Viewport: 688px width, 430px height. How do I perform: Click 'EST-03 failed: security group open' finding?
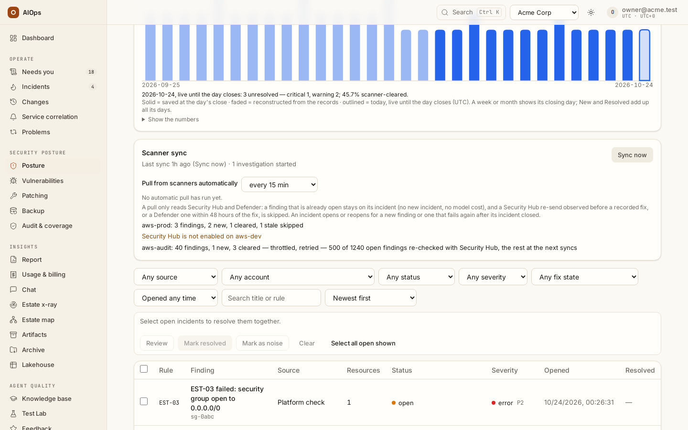coord(227,398)
